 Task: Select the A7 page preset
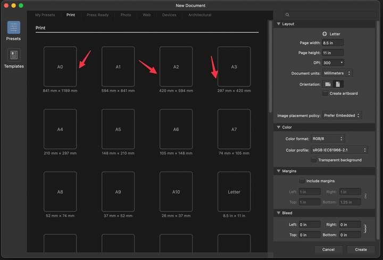(x=234, y=129)
